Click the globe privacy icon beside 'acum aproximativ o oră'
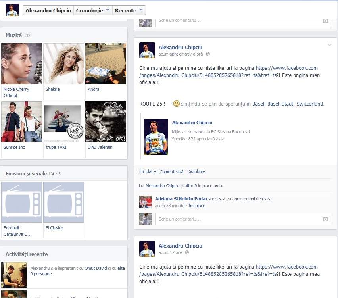This screenshot has height=298, width=338. [208, 54]
